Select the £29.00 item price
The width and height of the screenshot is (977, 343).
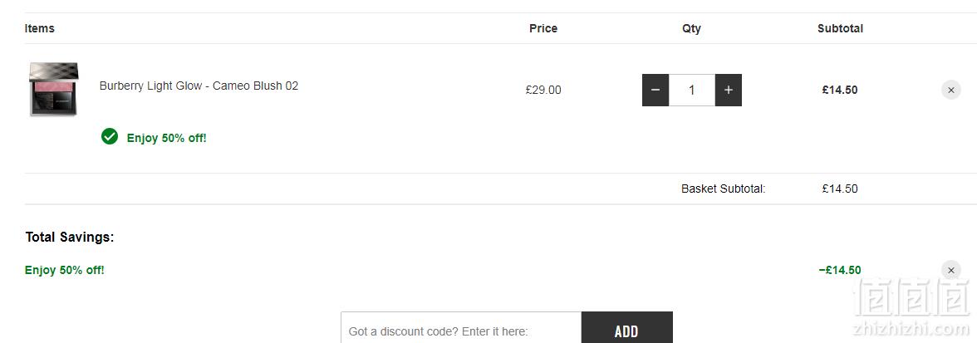543,91
